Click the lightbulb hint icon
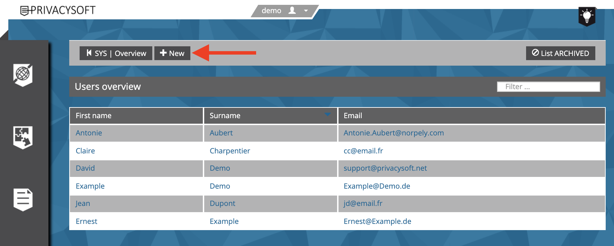The width and height of the screenshot is (614, 246). (x=587, y=16)
